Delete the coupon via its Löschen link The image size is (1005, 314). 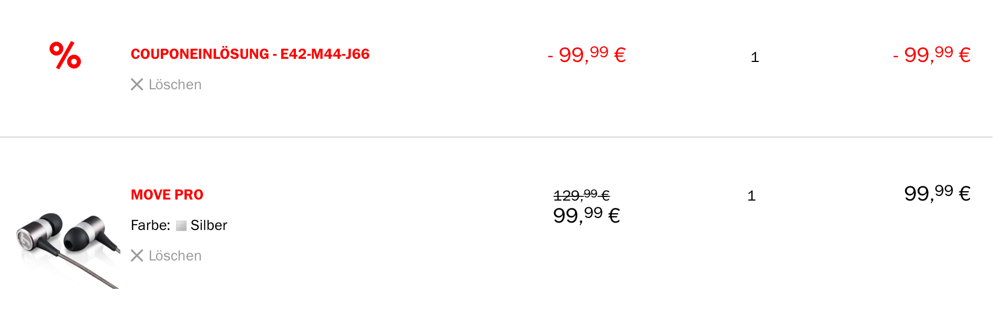click(175, 85)
